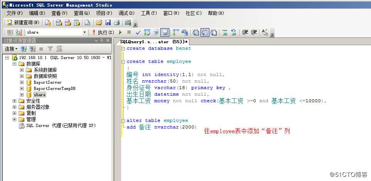Display the Estimated Execution Plan
This screenshot has height=181, width=371.
pos(147,32)
